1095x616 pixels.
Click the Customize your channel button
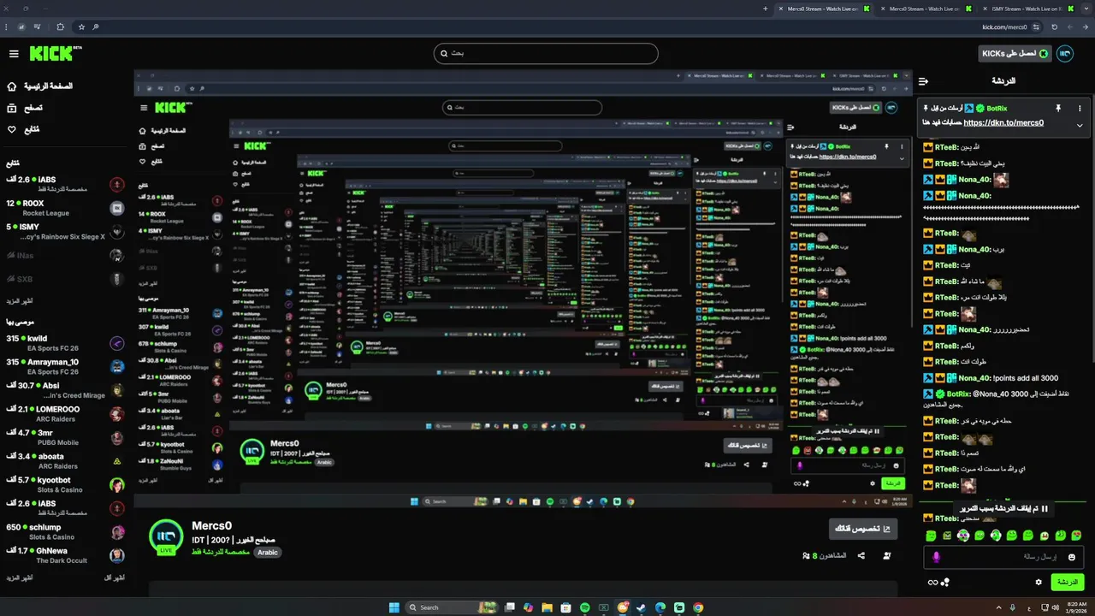pos(863,529)
